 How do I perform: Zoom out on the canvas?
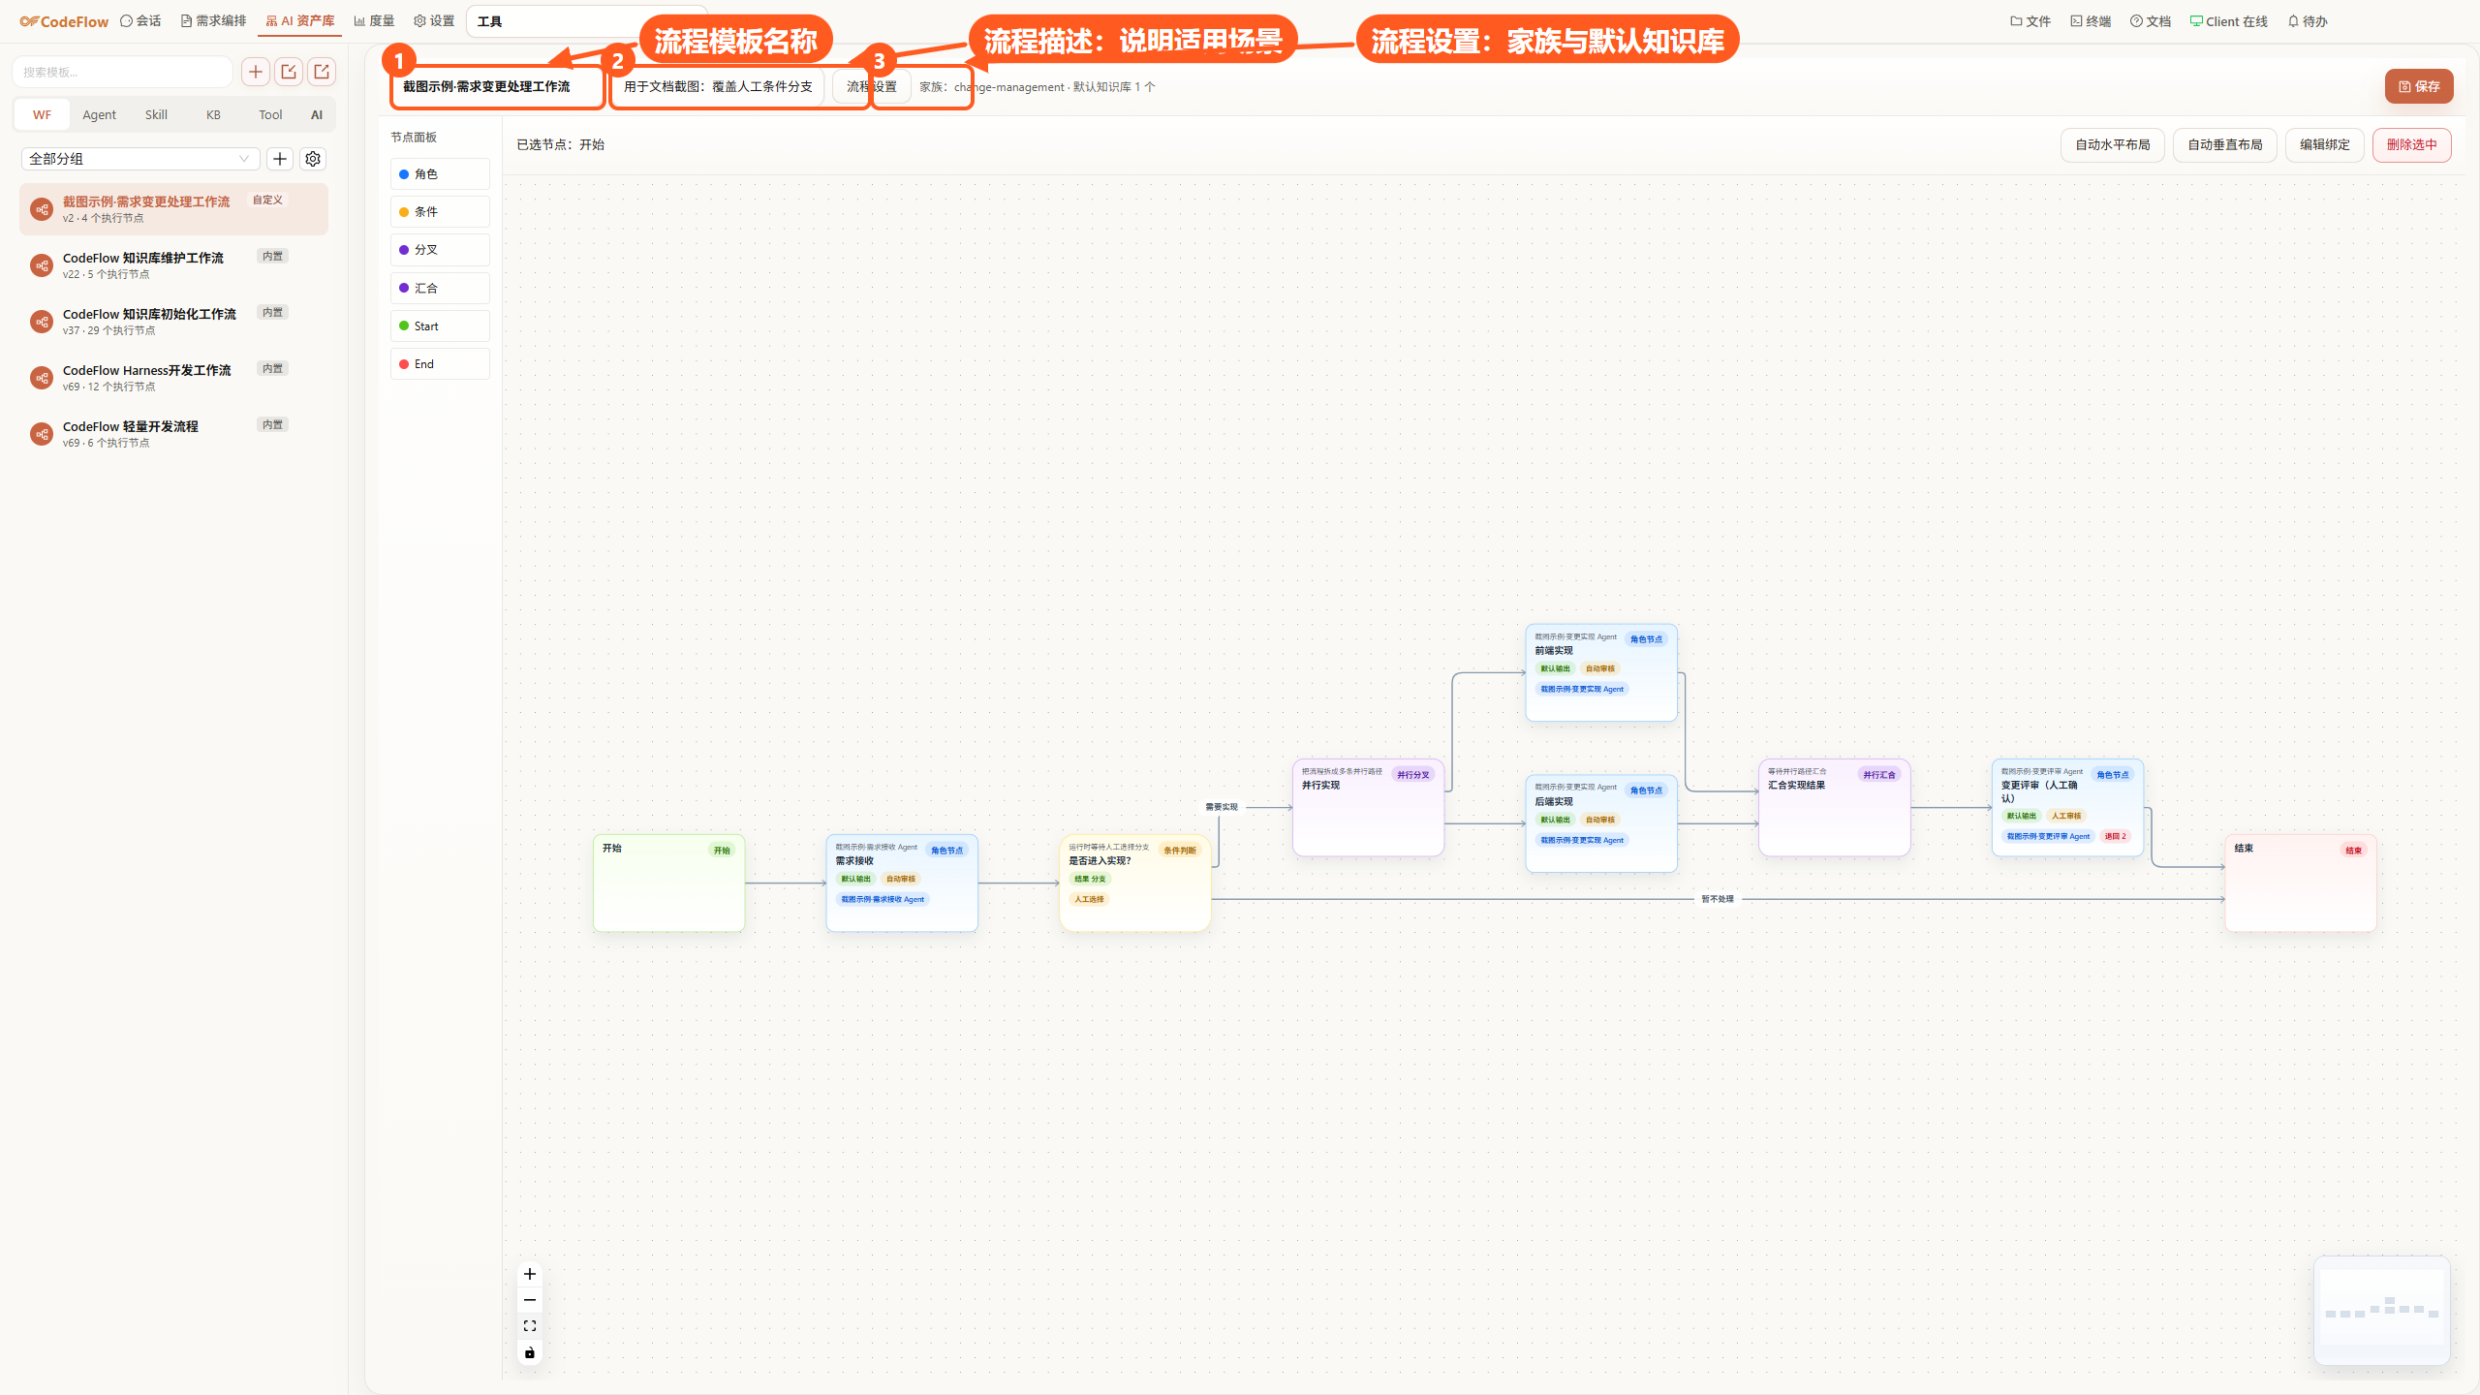[x=530, y=1300]
